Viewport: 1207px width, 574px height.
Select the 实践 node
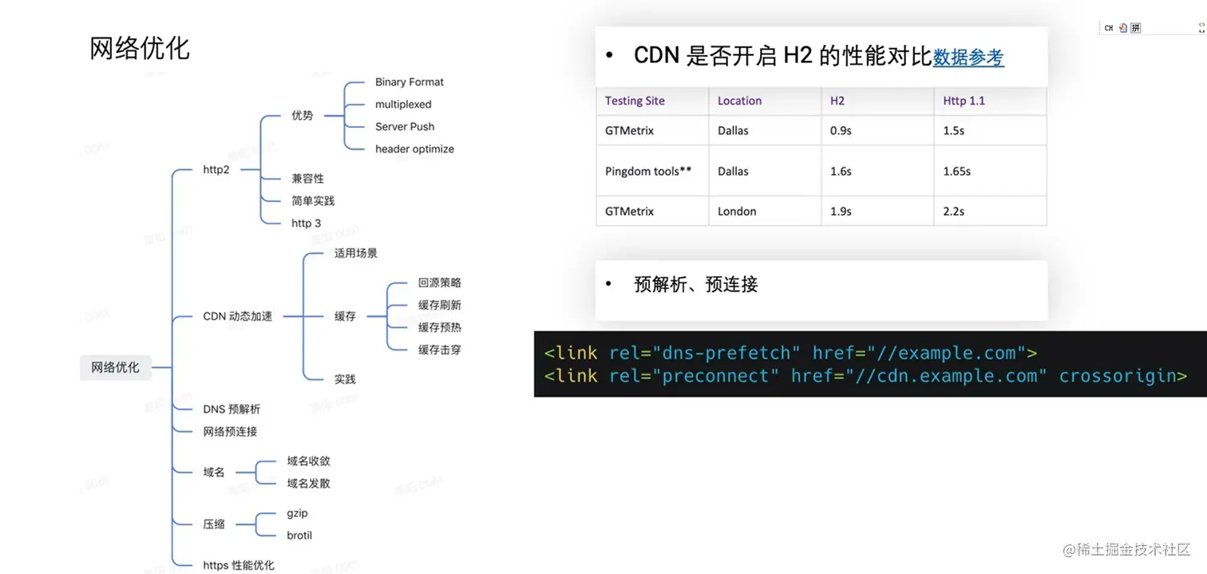click(x=345, y=379)
